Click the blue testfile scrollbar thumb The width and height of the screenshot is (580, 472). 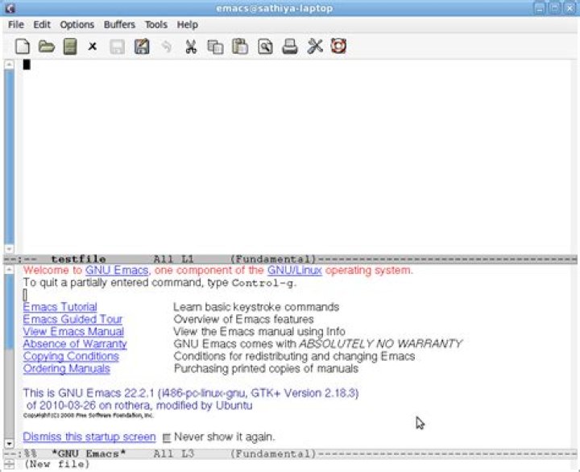coord(9,156)
